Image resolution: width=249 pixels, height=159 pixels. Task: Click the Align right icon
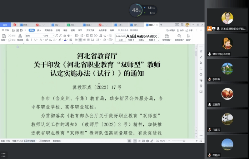(84, 40)
